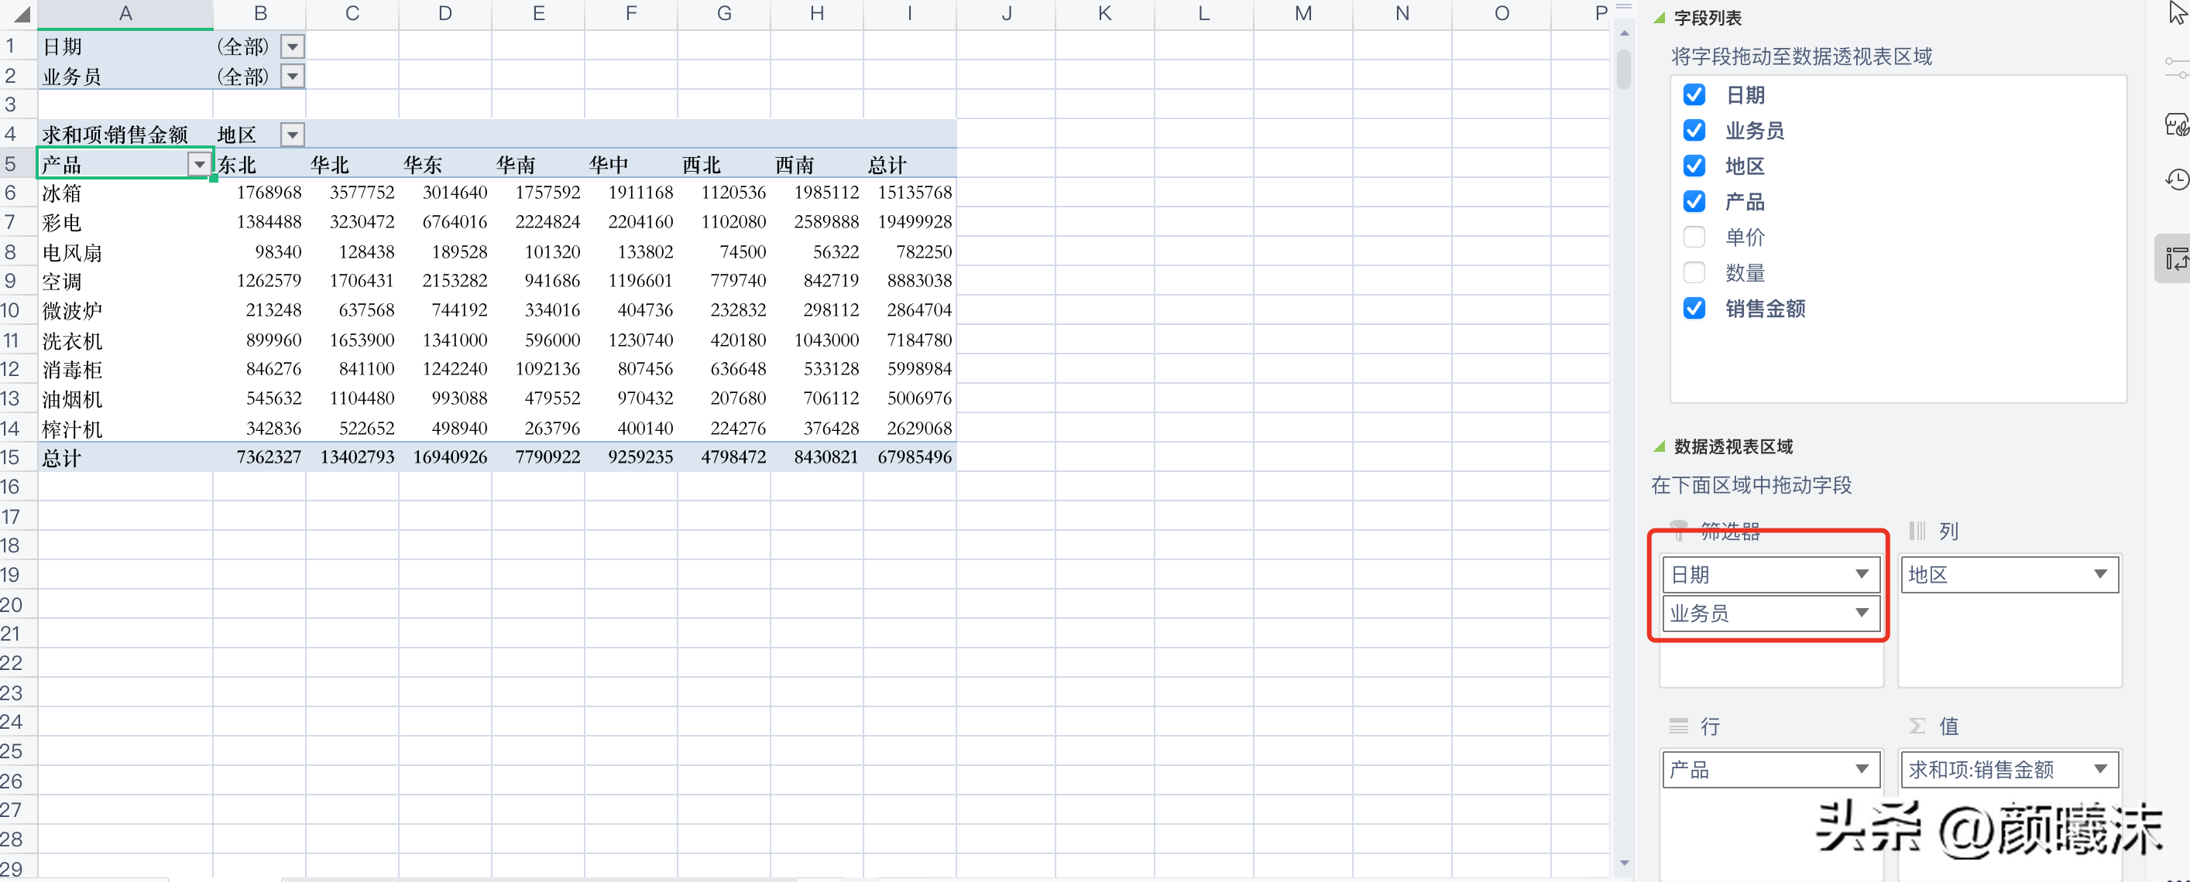Screen dimensions: 2190x882
Task: Select row 15 header
Action: click(x=18, y=457)
